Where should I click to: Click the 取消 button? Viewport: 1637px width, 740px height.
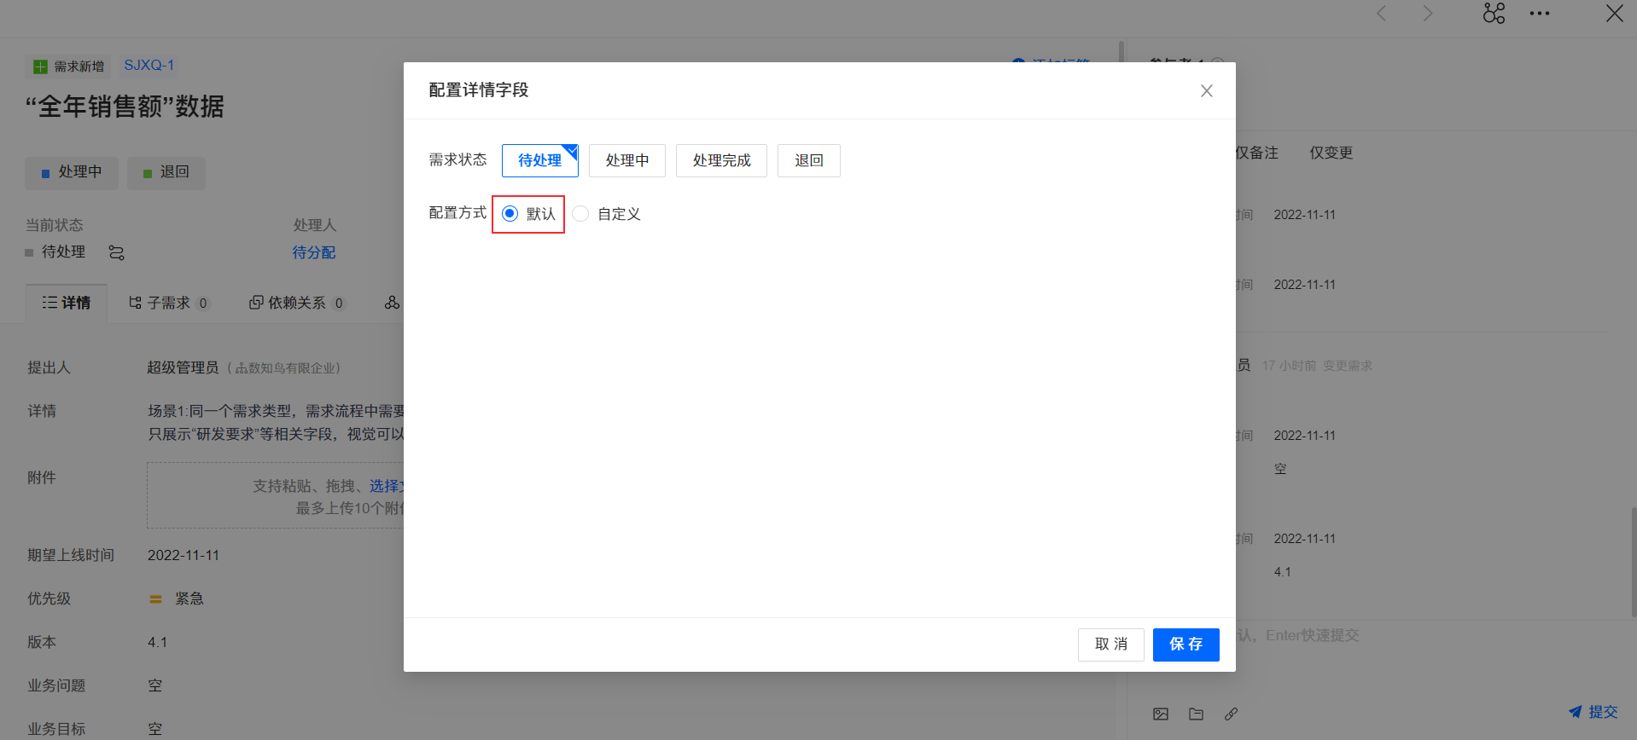coord(1110,645)
